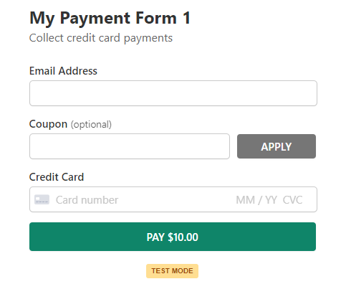This screenshot has height=284, width=346.
Task: Click into the Coupon code text field
Action: [130, 146]
